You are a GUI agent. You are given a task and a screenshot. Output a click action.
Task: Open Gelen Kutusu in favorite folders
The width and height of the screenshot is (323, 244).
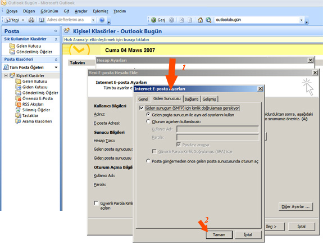click(29, 46)
